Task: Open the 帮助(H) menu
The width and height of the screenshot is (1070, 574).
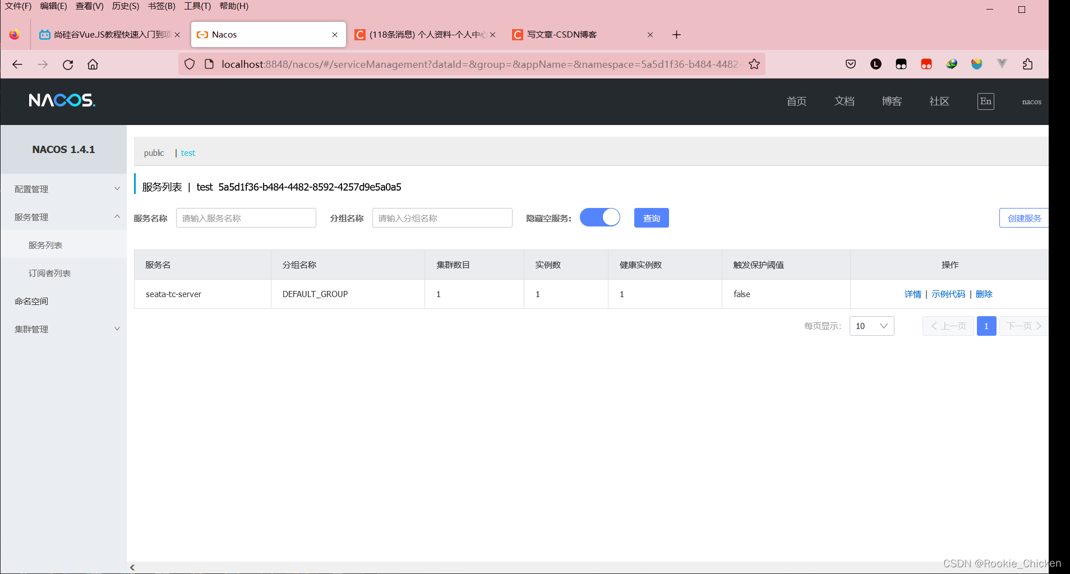Action: point(234,6)
